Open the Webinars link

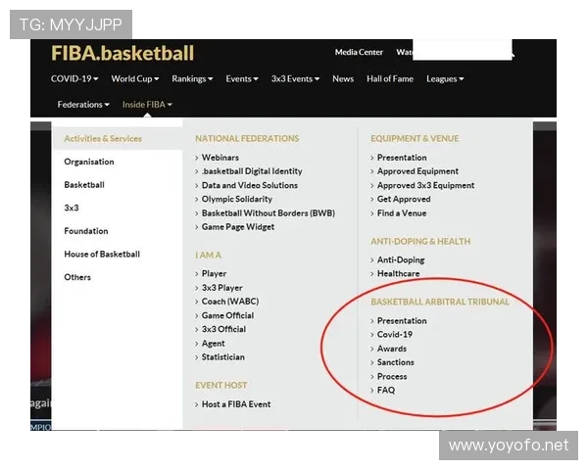(x=220, y=158)
